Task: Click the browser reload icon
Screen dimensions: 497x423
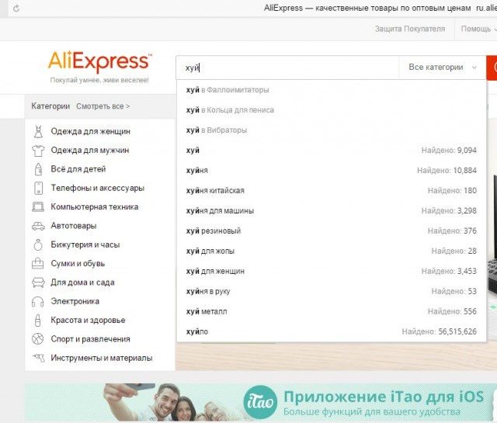Action: click(16, 9)
